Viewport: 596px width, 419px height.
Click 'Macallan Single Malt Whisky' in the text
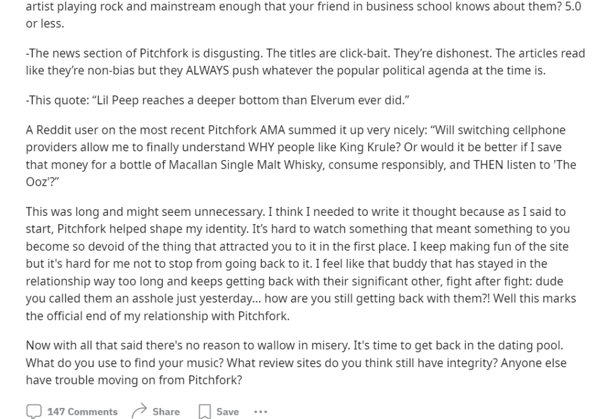(x=245, y=165)
